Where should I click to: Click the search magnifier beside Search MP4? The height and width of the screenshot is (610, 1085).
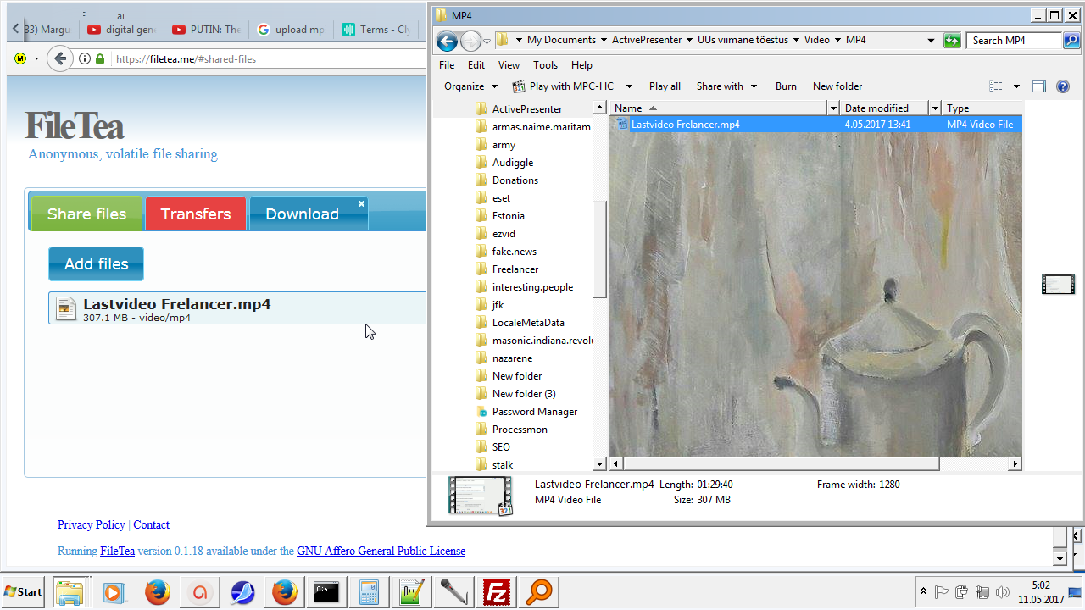1071,40
